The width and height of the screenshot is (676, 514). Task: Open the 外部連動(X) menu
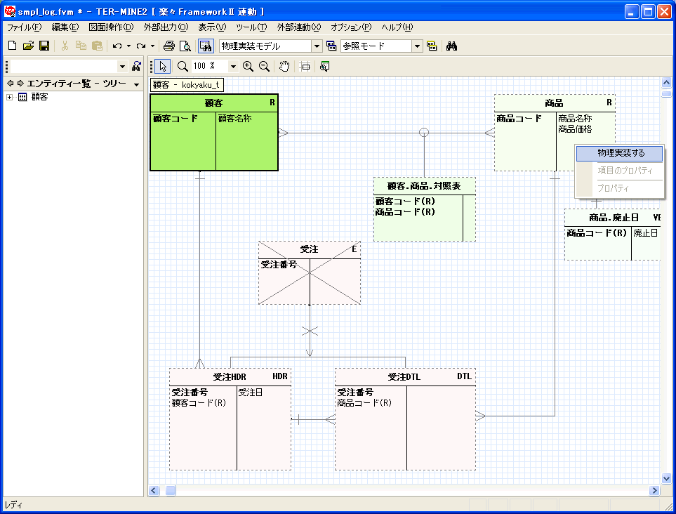tap(299, 27)
